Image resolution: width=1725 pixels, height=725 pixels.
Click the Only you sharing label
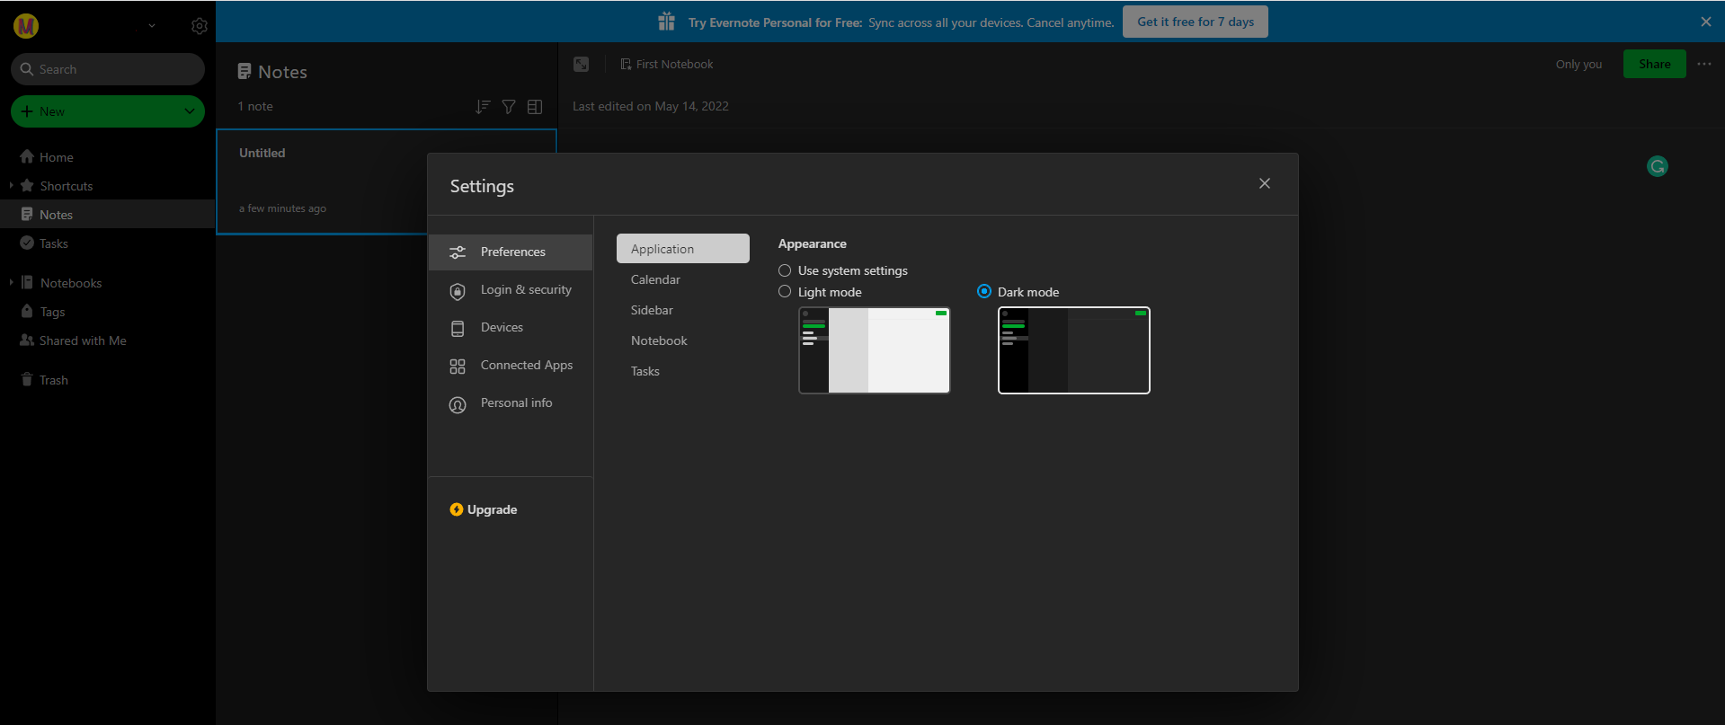[x=1578, y=64]
